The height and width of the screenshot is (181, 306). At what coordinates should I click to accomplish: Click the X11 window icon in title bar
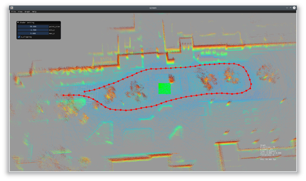(12, 8)
